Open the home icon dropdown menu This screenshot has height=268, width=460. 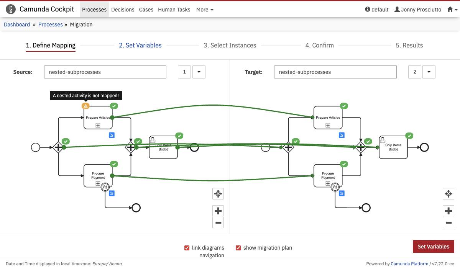coord(452,10)
